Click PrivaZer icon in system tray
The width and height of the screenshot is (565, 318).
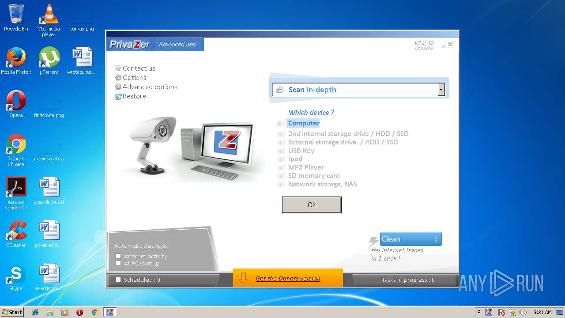489,312
